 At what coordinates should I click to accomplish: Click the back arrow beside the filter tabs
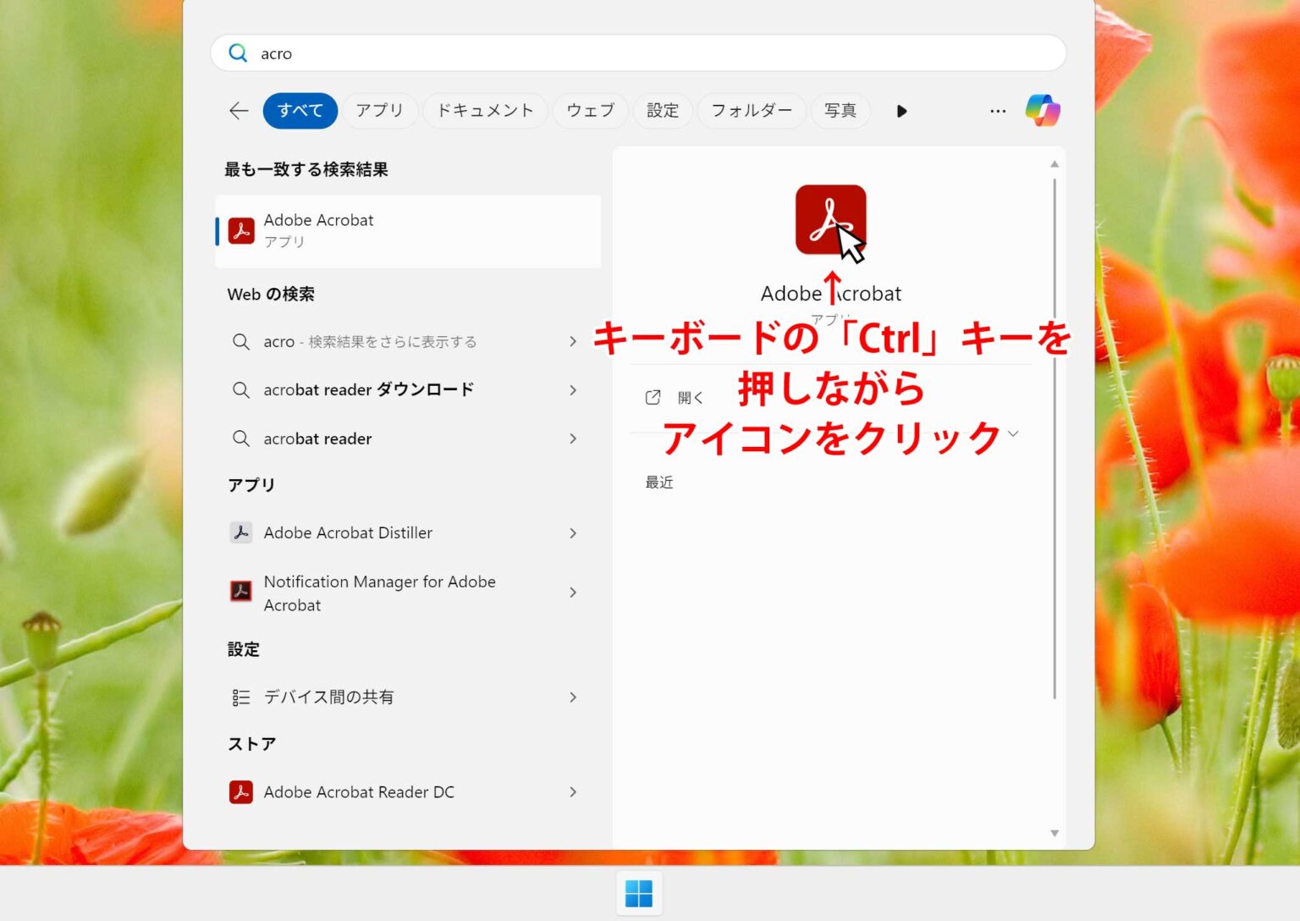coord(239,111)
